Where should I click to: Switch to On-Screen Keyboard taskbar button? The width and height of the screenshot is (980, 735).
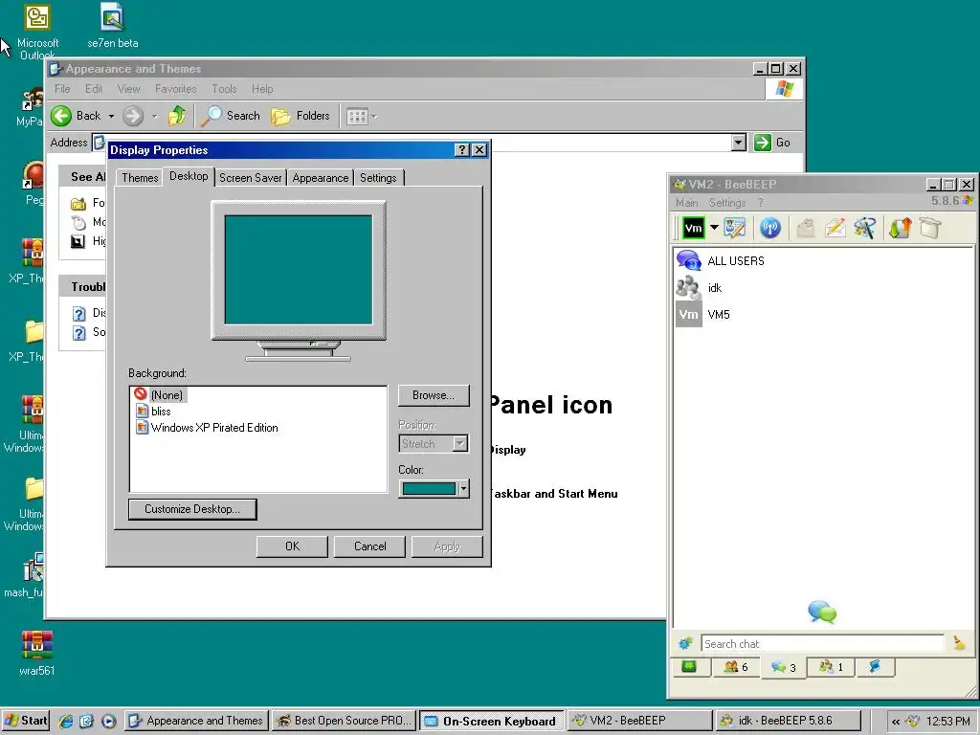491,721
